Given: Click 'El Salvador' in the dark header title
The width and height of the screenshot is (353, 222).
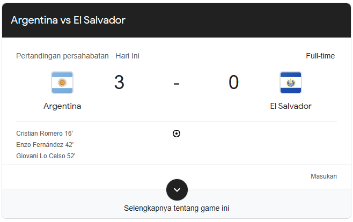Looking at the screenshot, I should click(x=100, y=20).
